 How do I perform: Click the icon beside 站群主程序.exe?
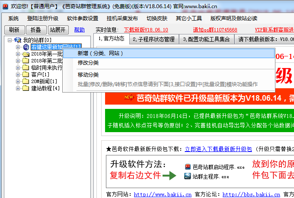188,176
